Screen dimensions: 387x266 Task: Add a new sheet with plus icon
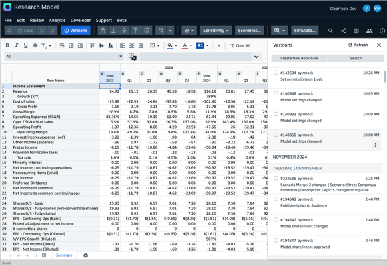coord(86,255)
